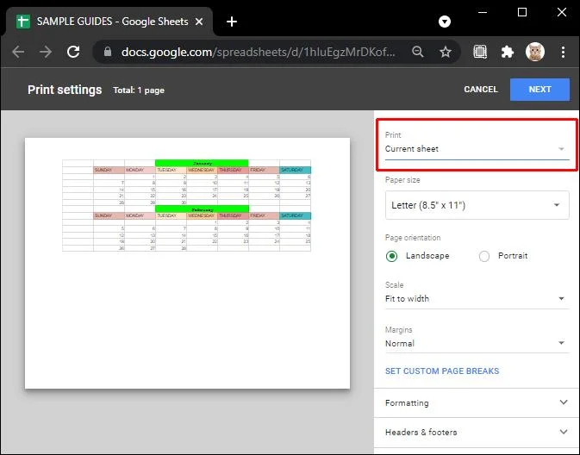
Task: Click the screenshot capture extension icon
Action: click(480, 52)
